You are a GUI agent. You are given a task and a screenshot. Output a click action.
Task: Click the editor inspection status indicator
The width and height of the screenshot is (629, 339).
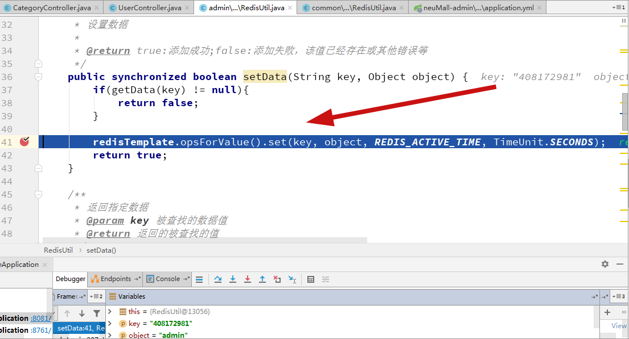coord(624,21)
